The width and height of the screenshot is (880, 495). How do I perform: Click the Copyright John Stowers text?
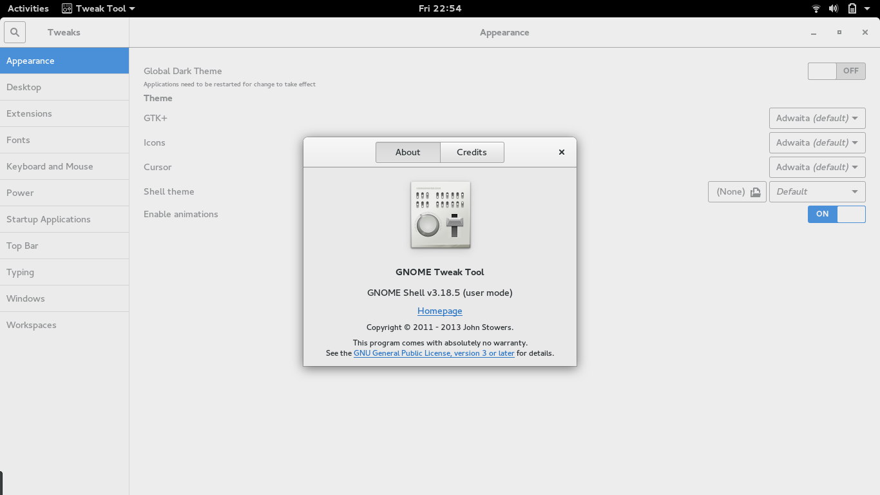coord(440,327)
